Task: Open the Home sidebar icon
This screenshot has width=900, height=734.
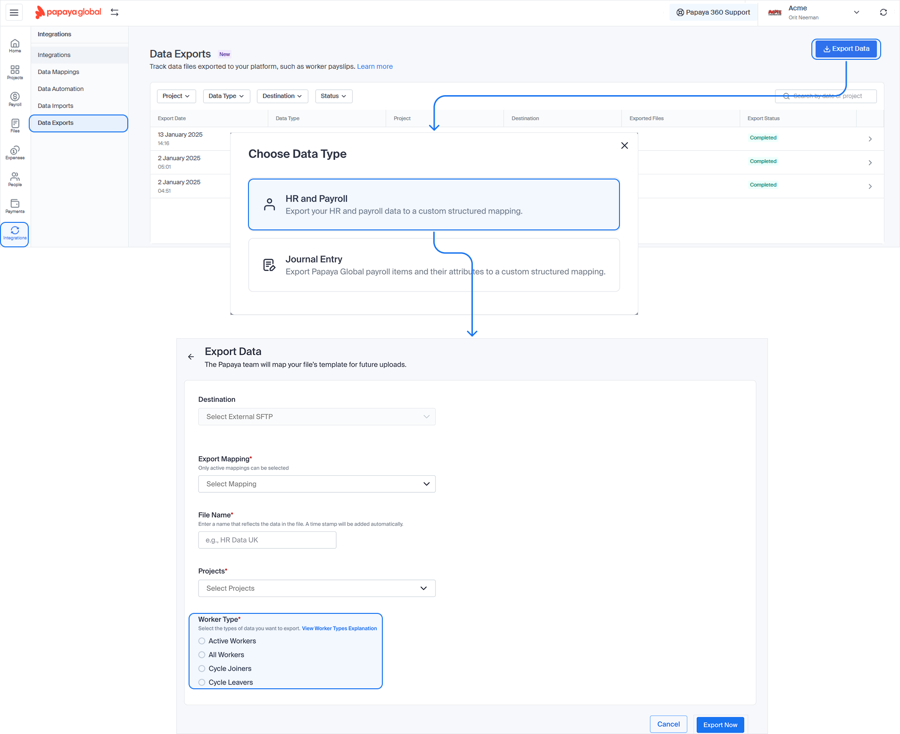Action: (15, 46)
